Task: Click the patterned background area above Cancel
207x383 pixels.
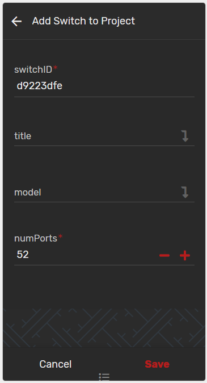Action: coord(104,327)
